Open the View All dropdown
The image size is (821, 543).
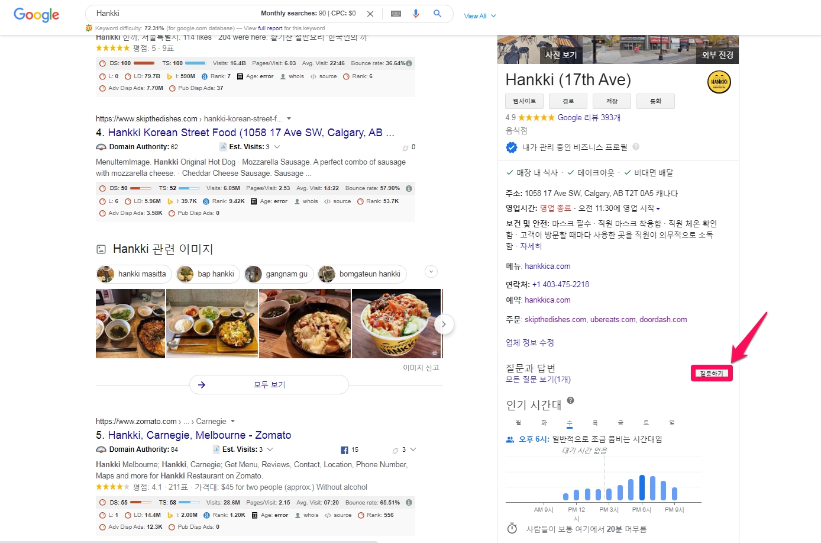(x=480, y=16)
